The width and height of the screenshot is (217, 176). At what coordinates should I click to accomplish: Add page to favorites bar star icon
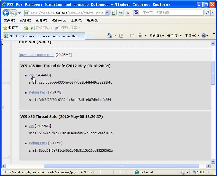pos(26,28)
